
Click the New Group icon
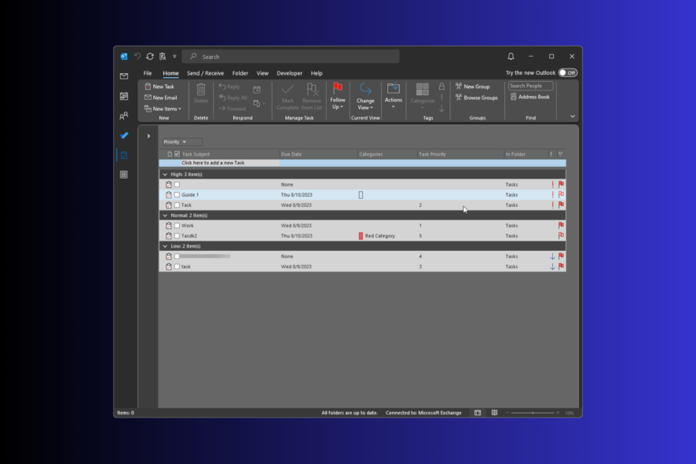coord(459,87)
